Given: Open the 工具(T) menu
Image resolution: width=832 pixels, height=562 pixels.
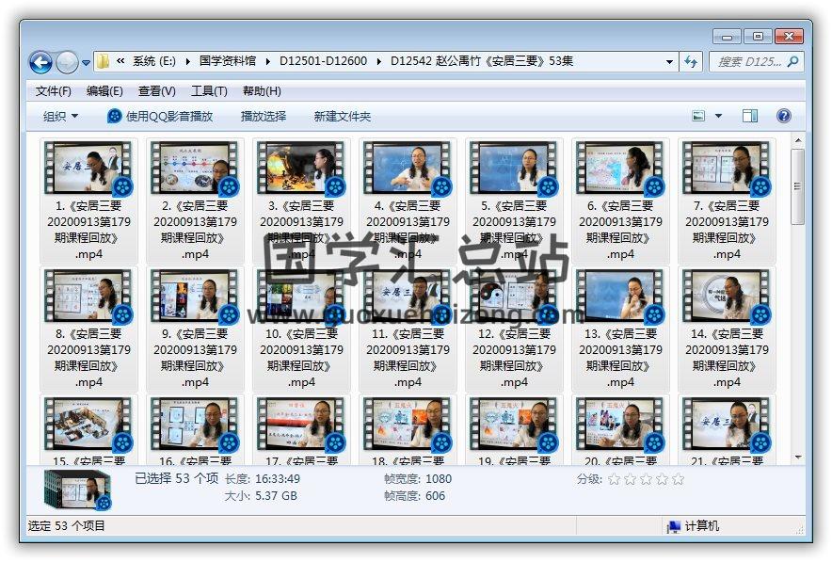Looking at the screenshot, I should (209, 91).
